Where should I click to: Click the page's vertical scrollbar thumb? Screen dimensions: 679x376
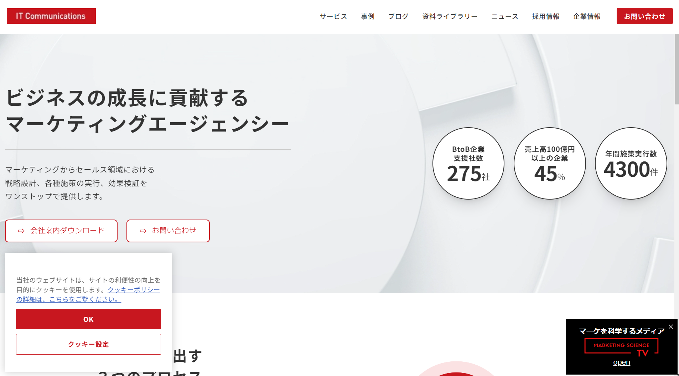[677, 69]
